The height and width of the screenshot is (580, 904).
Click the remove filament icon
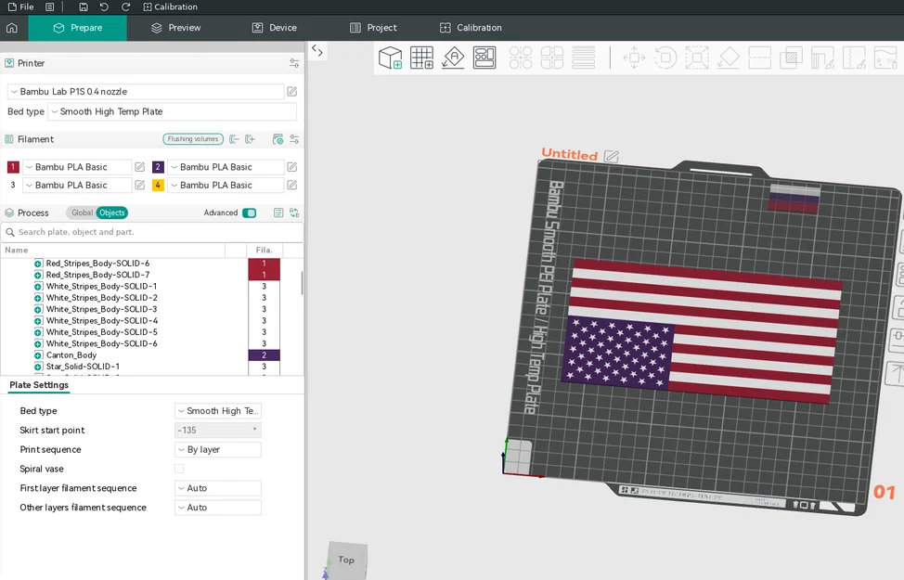pyautogui.click(x=234, y=139)
